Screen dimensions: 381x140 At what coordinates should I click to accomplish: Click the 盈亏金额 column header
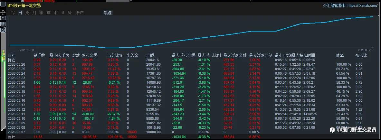(x=90, y=56)
